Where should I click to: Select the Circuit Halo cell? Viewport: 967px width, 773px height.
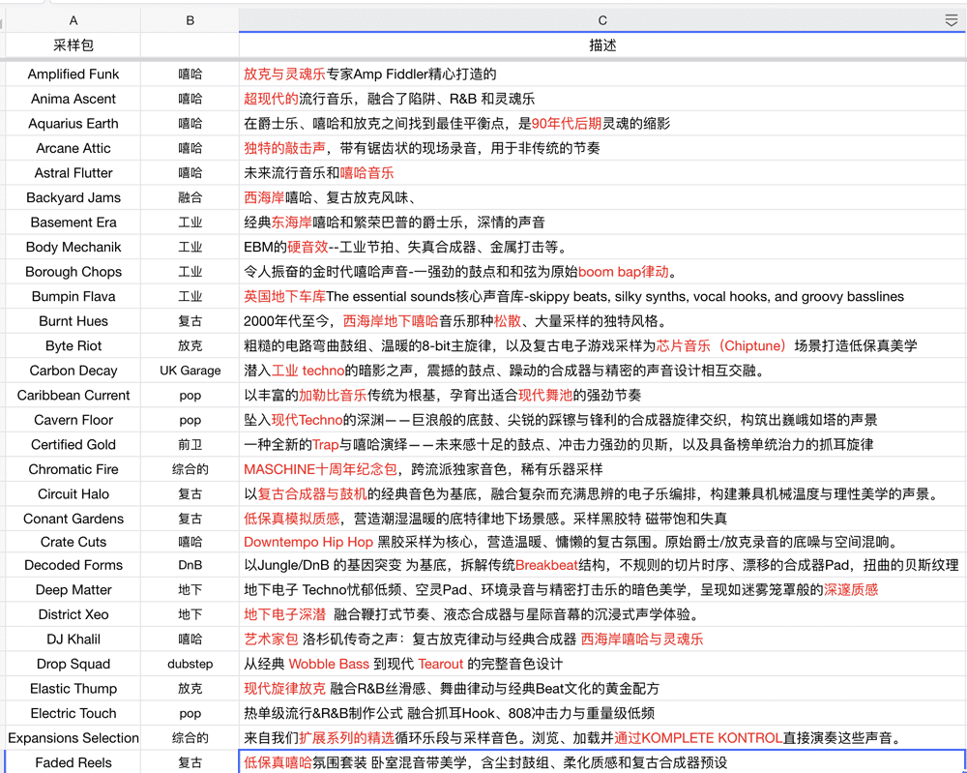pyautogui.click(x=73, y=493)
